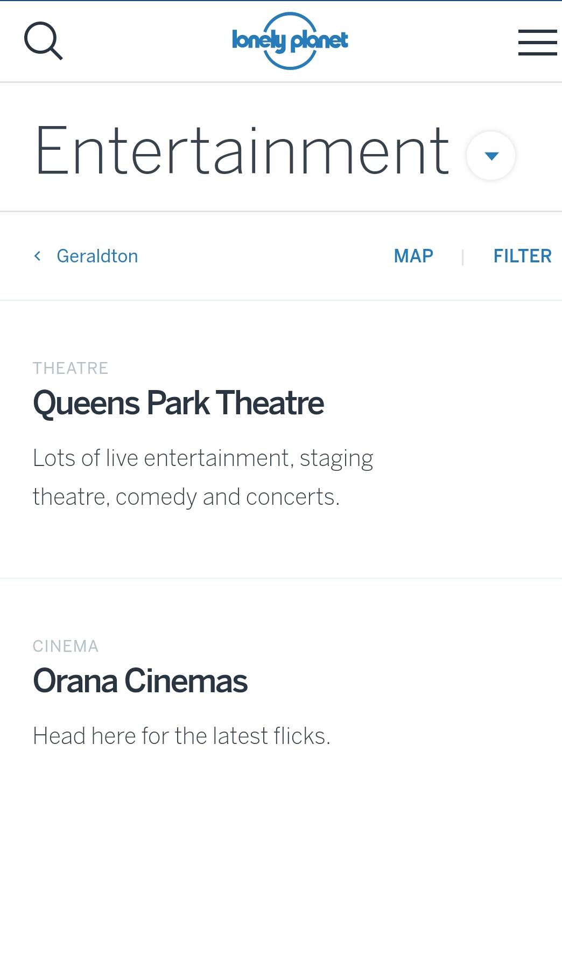This screenshot has height=974, width=562.
Task: Open search with the magnifier icon
Action: (44, 41)
